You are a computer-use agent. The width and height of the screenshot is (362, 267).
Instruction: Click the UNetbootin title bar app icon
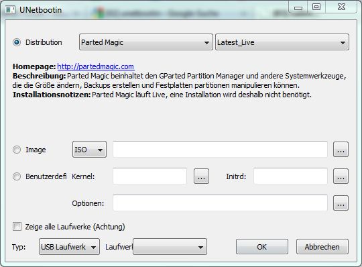[10, 10]
